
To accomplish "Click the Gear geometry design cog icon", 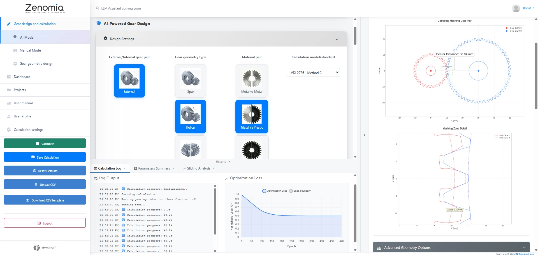I will coord(15,64).
